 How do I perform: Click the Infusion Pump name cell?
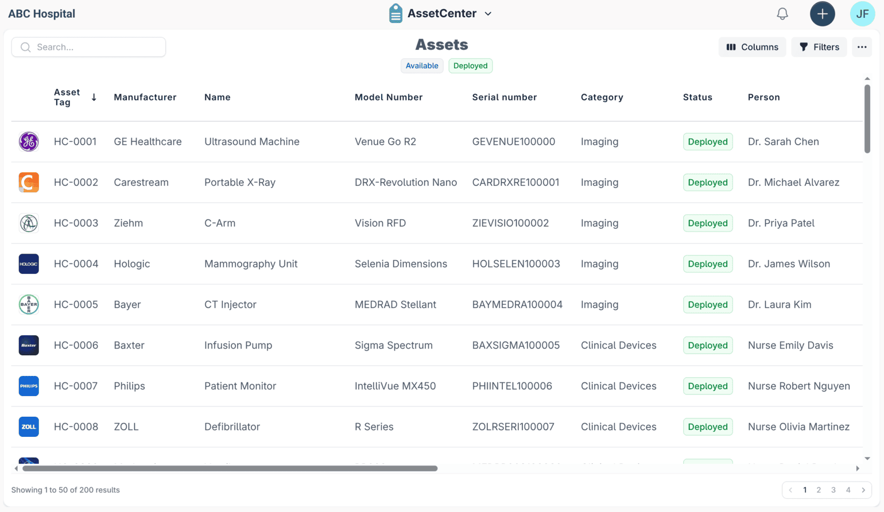(x=238, y=346)
